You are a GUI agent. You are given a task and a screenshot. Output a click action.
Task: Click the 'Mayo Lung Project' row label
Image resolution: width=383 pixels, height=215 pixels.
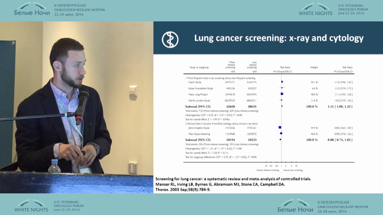[x=198, y=94]
